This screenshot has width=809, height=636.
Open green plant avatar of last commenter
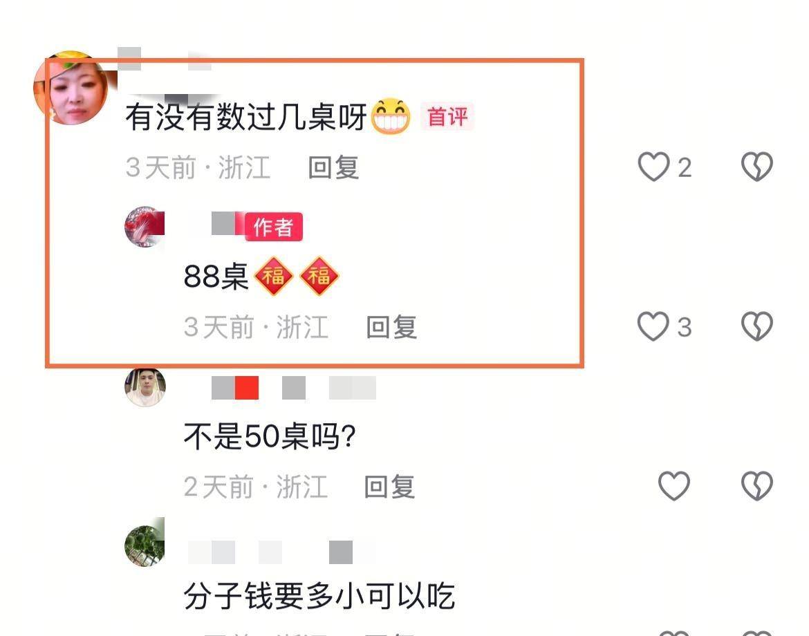[x=145, y=545]
